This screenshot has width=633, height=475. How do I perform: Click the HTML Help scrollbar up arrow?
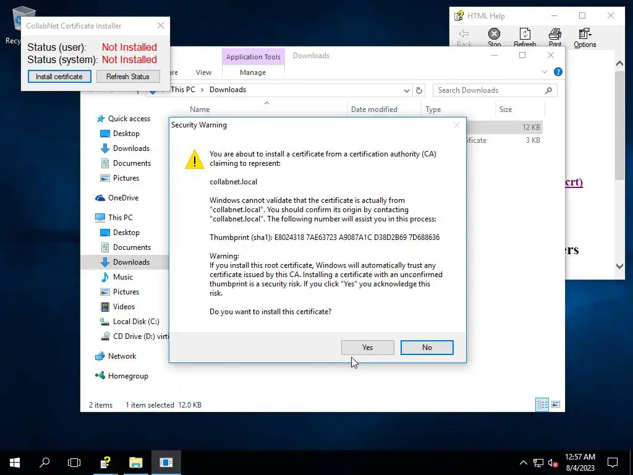click(x=619, y=64)
